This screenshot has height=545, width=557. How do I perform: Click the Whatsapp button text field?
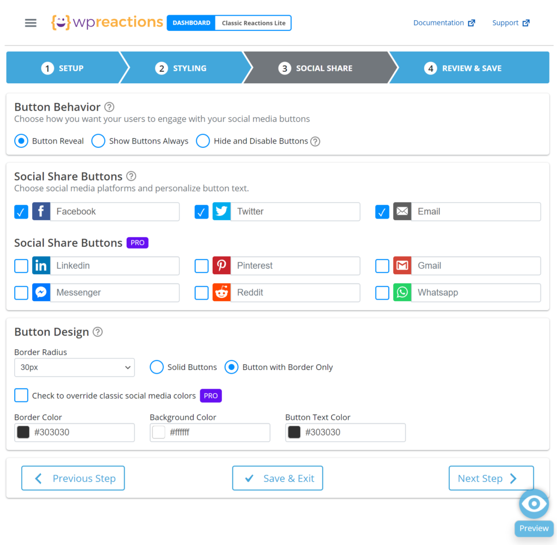click(476, 293)
